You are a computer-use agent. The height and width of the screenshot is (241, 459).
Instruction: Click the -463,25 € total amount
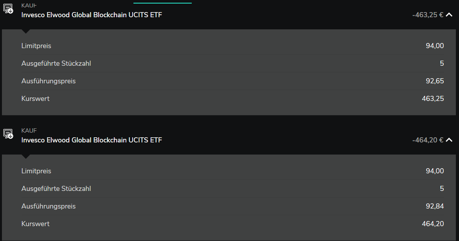coord(427,15)
